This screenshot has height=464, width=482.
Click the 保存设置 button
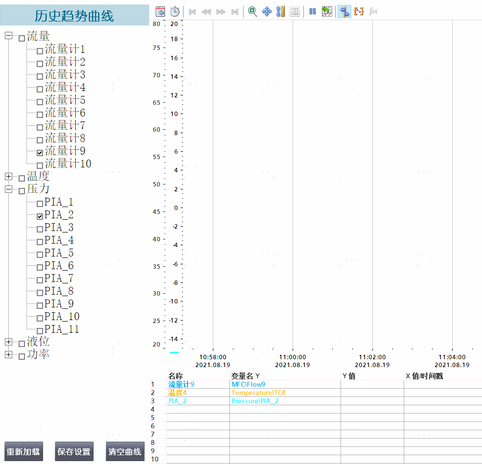(x=74, y=451)
